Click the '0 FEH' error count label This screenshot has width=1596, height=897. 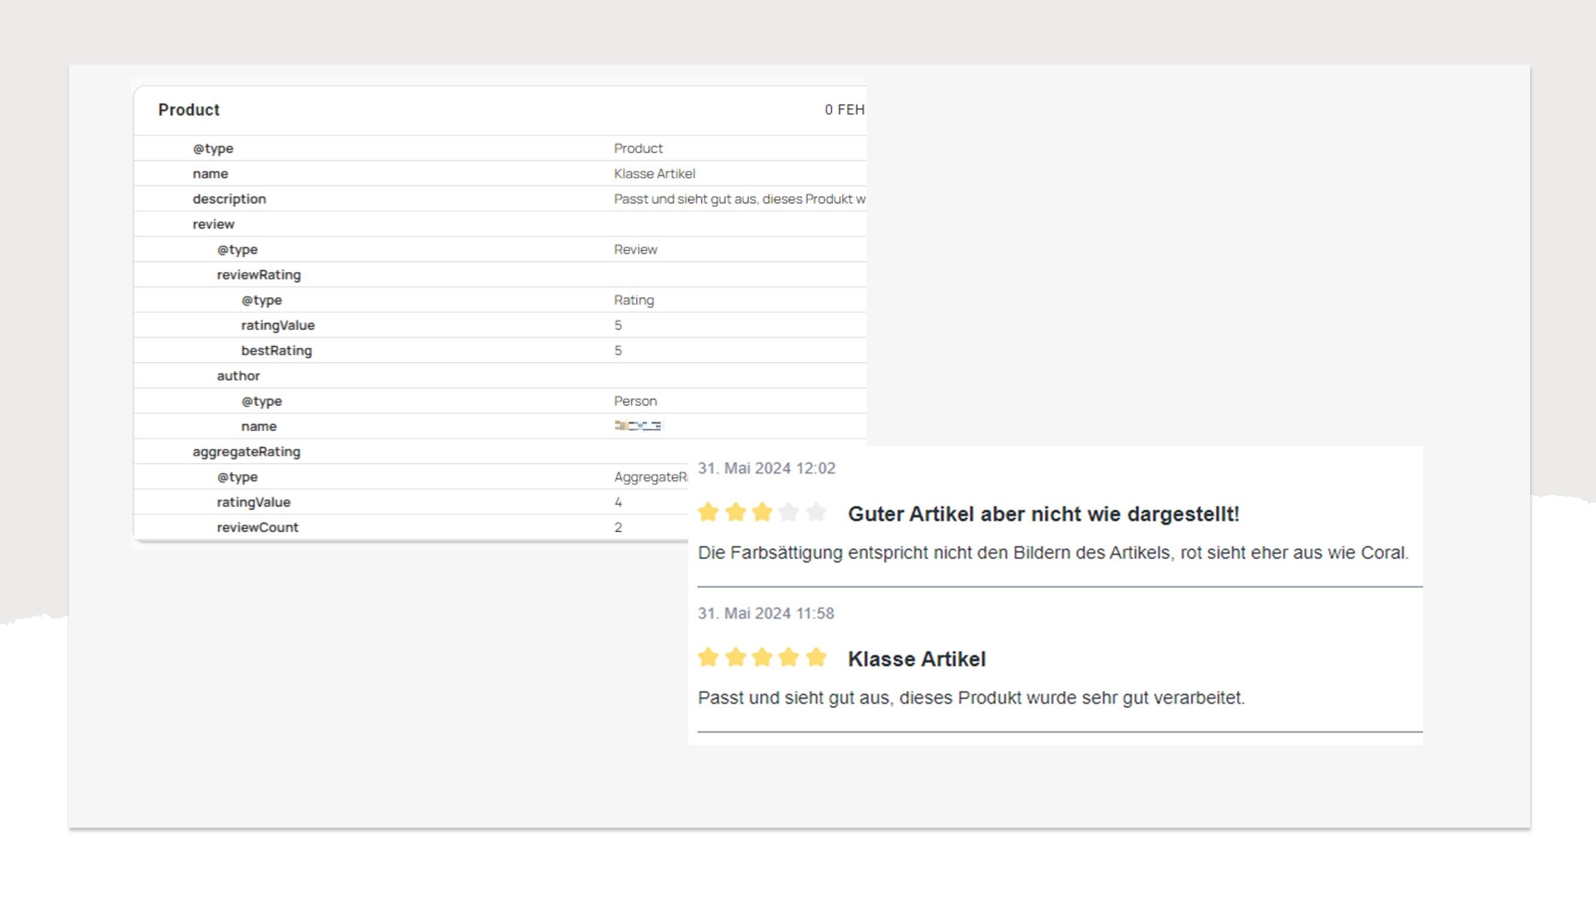click(x=844, y=109)
